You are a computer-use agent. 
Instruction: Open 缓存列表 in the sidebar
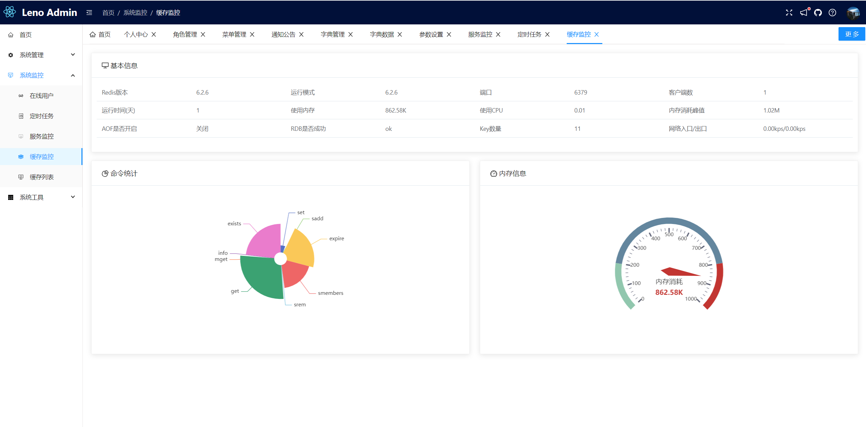(x=41, y=177)
